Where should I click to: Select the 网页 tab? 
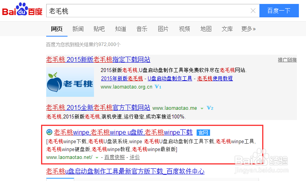click(x=57, y=29)
